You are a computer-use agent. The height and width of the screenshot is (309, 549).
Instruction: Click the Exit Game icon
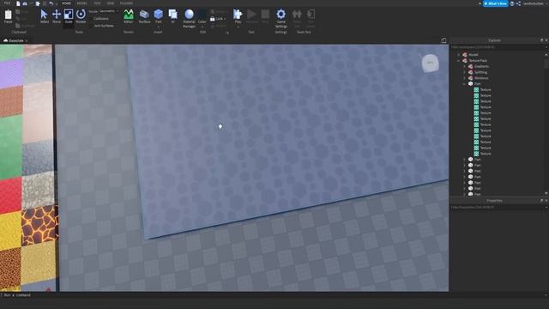pyautogui.click(x=311, y=15)
